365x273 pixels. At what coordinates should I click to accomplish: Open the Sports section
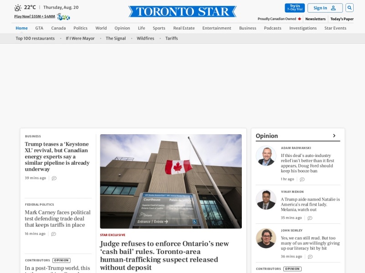click(159, 28)
